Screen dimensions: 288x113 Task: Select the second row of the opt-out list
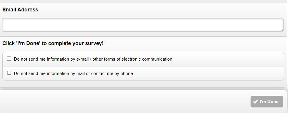coord(143,73)
